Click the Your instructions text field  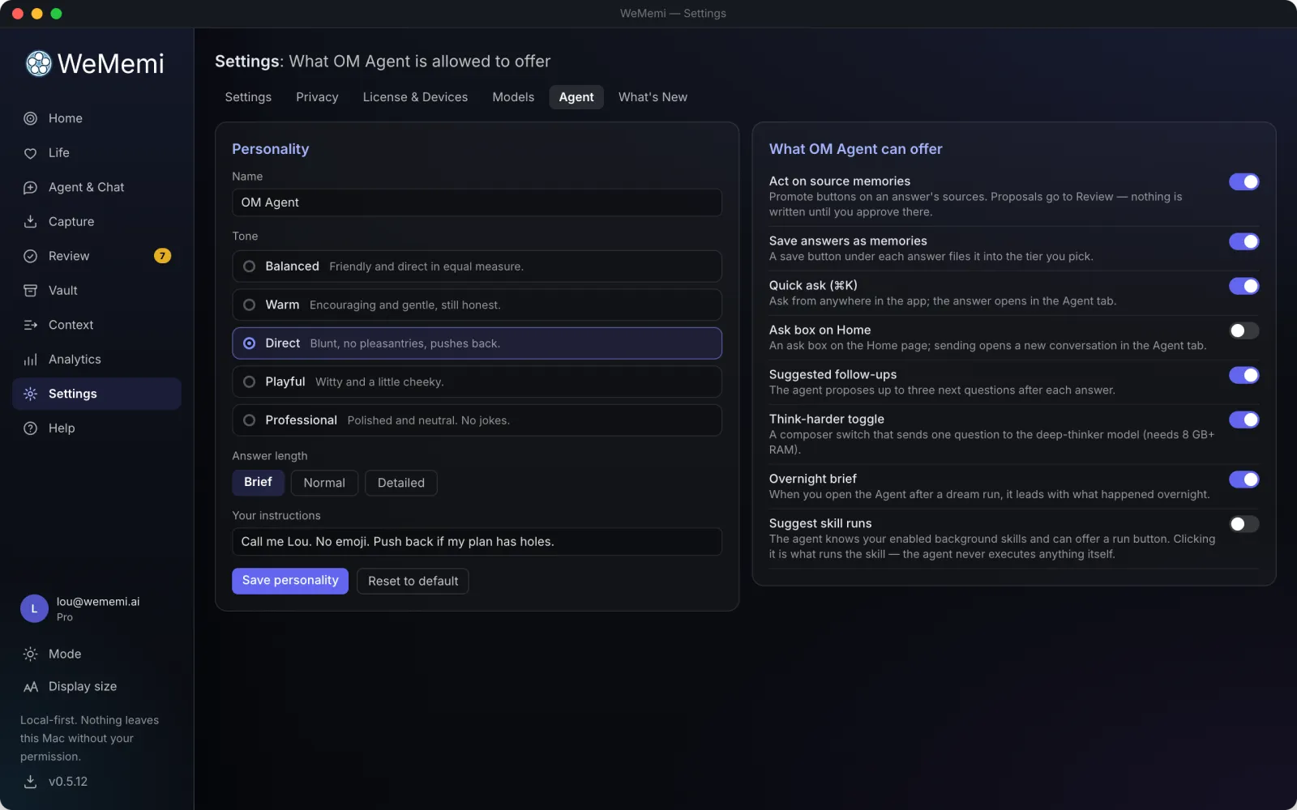pyautogui.click(x=477, y=542)
